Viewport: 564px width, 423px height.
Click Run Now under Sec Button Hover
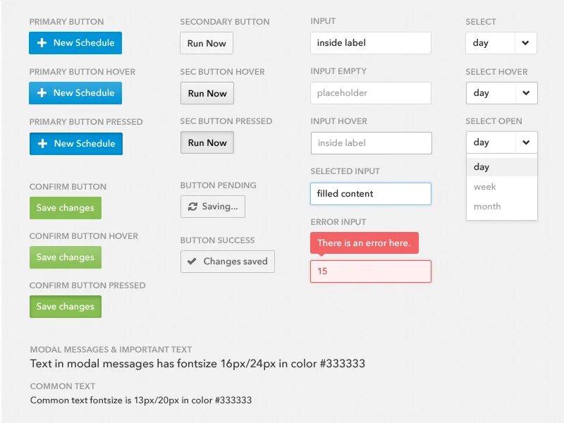(x=207, y=93)
